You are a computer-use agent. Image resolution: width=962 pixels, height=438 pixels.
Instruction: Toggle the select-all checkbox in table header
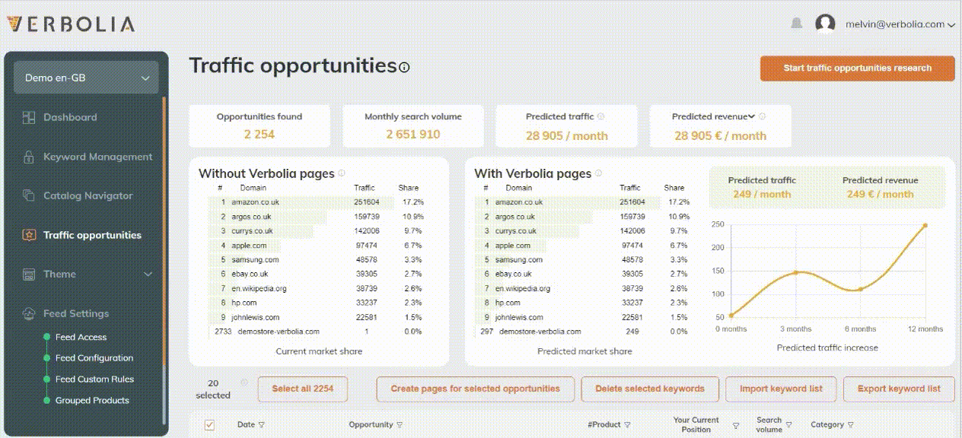tap(209, 425)
